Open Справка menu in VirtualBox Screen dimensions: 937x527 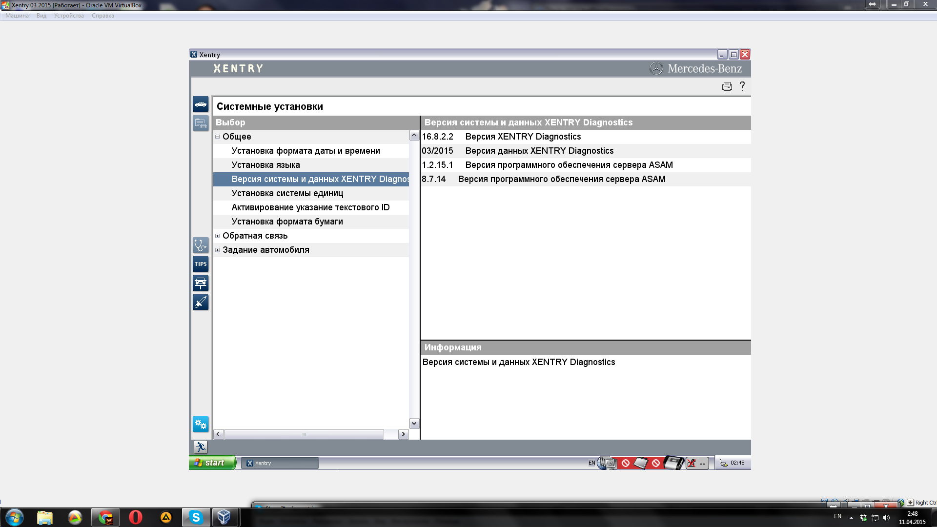click(x=103, y=16)
